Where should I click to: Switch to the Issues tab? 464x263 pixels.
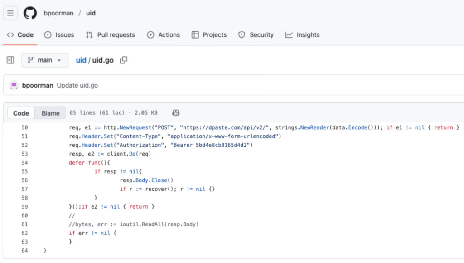coord(59,34)
